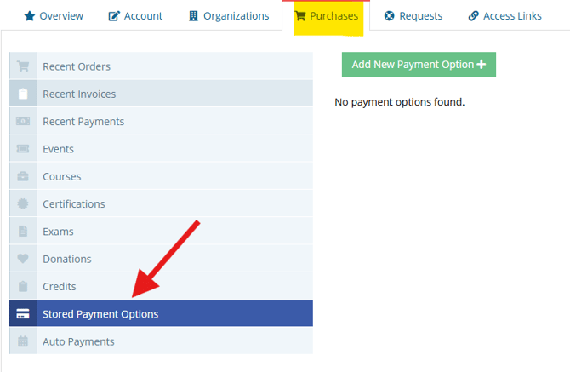
Task: Click the shopping cart icon beside Recent Orders
Action: (23, 66)
